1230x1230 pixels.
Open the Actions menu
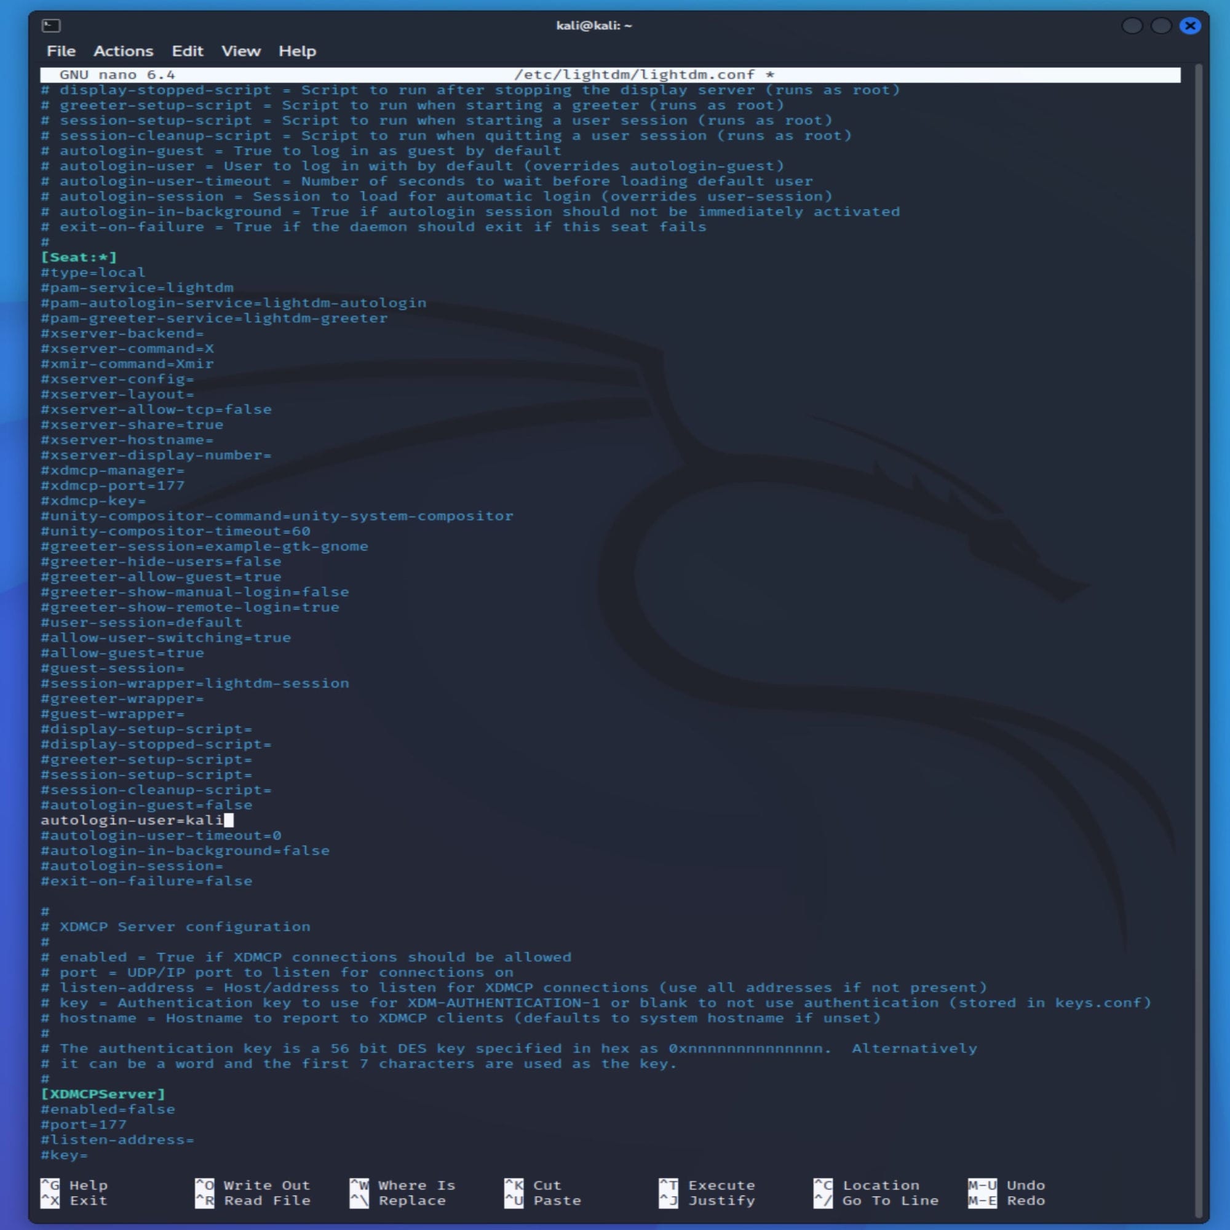point(123,51)
